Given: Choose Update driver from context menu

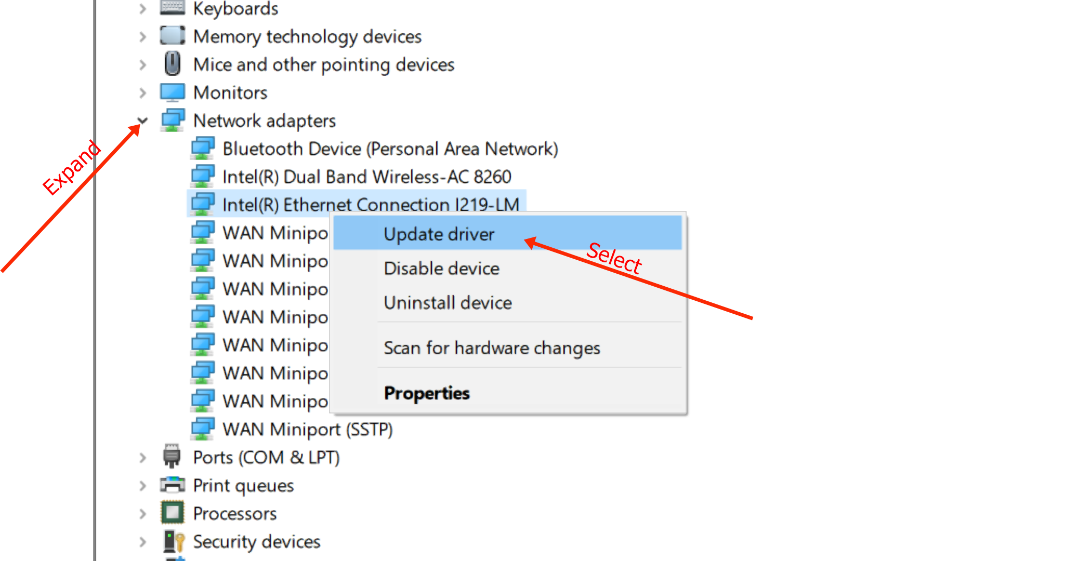Looking at the screenshot, I should click(x=439, y=234).
